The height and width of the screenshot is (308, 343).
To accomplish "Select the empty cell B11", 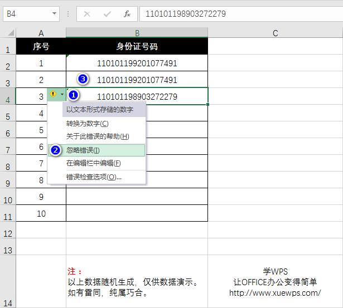I will click(137, 213).
